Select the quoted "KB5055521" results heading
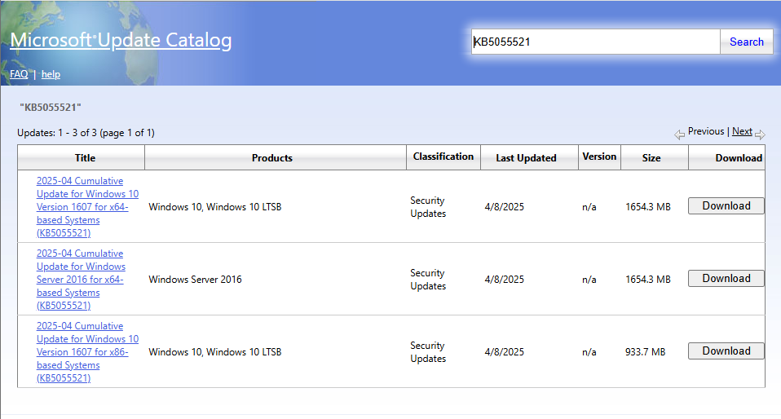781x419 pixels. coord(51,107)
